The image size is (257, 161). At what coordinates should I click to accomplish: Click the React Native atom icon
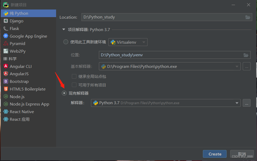click(x=6, y=112)
